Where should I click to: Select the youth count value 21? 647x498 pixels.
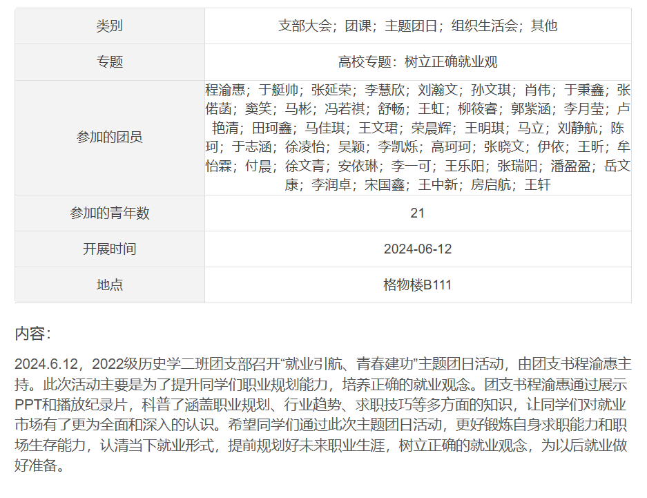click(417, 213)
